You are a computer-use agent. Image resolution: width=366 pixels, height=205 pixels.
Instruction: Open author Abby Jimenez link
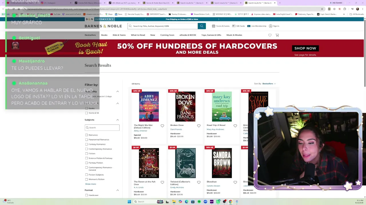[140, 131]
